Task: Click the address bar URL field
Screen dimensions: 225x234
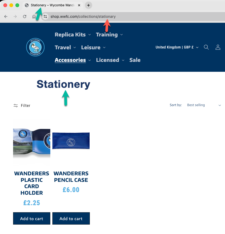Action: coord(131,17)
